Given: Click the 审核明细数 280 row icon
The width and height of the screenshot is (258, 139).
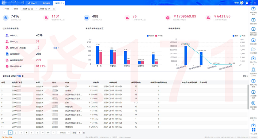Looking at the screenshot, I should 7,54.
